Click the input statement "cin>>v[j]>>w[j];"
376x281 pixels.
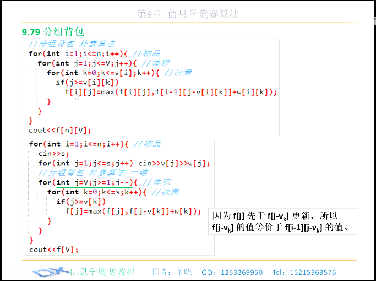click(174, 163)
